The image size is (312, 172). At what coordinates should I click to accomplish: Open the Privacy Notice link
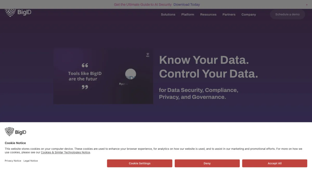pyautogui.click(x=13, y=161)
